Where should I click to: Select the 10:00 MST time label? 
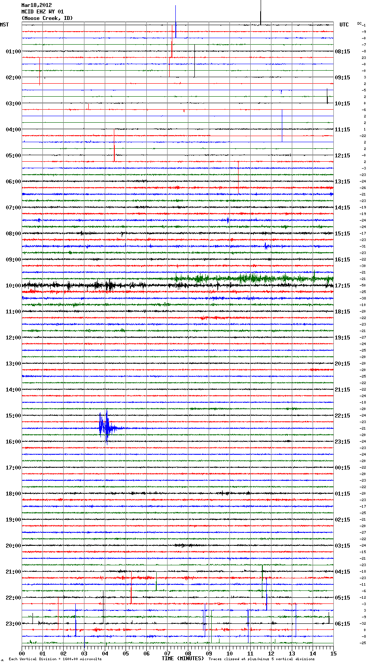point(13,286)
